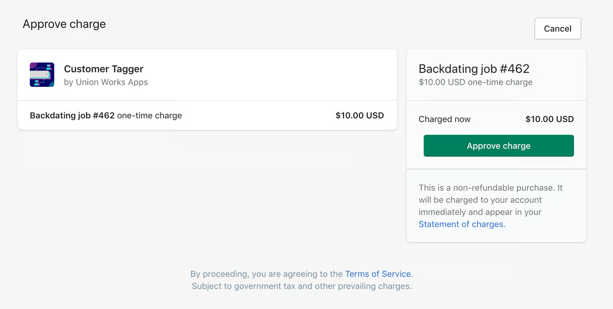Image resolution: width=613 pixels, height=309 pixels.
Task: Click the line item price $10.00 USD
Action: 359,116
